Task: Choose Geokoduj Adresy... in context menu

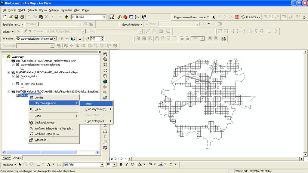Action: coord(54,123)
